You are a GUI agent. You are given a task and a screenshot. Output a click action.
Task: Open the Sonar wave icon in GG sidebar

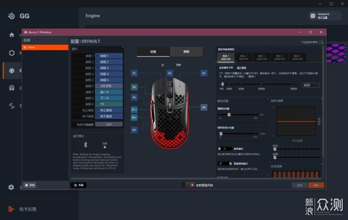[x=12, y=106]
